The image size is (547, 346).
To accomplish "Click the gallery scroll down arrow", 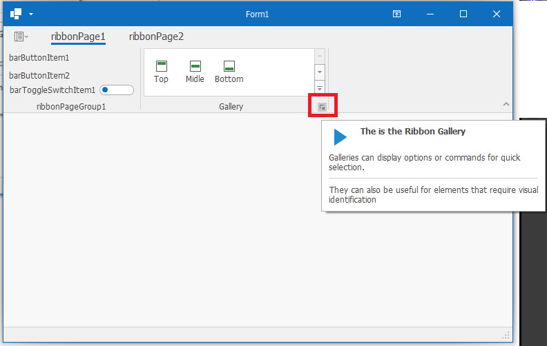I will (320, 72).
